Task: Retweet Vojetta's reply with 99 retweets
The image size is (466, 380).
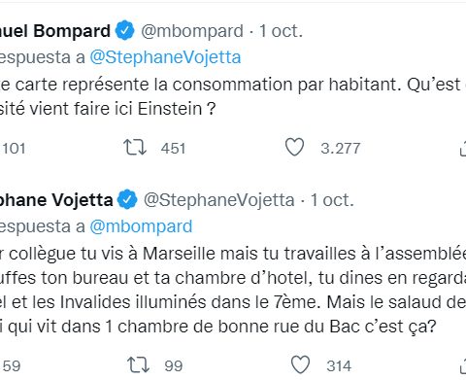Action: click(138, 364)
